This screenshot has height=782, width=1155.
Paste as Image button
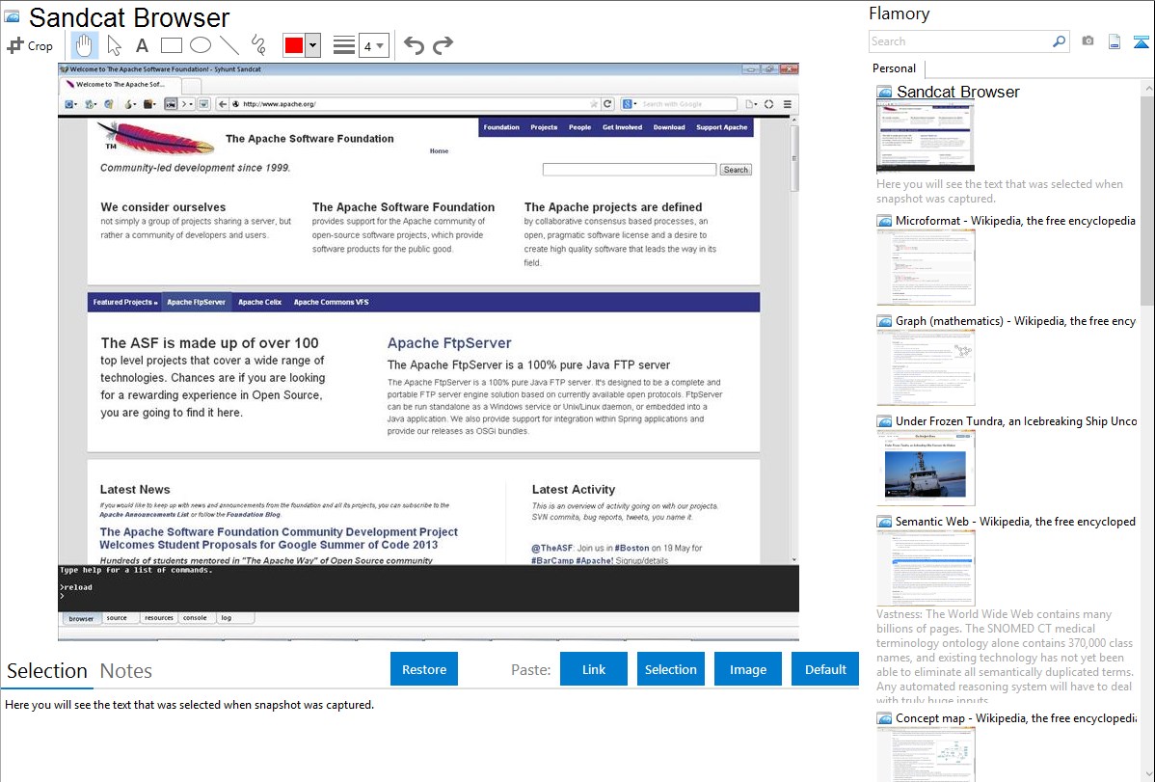747,669
